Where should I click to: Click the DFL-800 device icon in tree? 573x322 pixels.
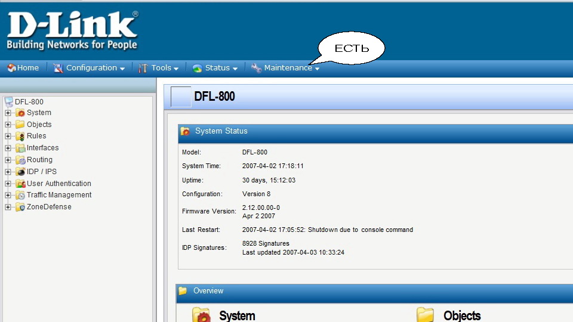[8, 102]
